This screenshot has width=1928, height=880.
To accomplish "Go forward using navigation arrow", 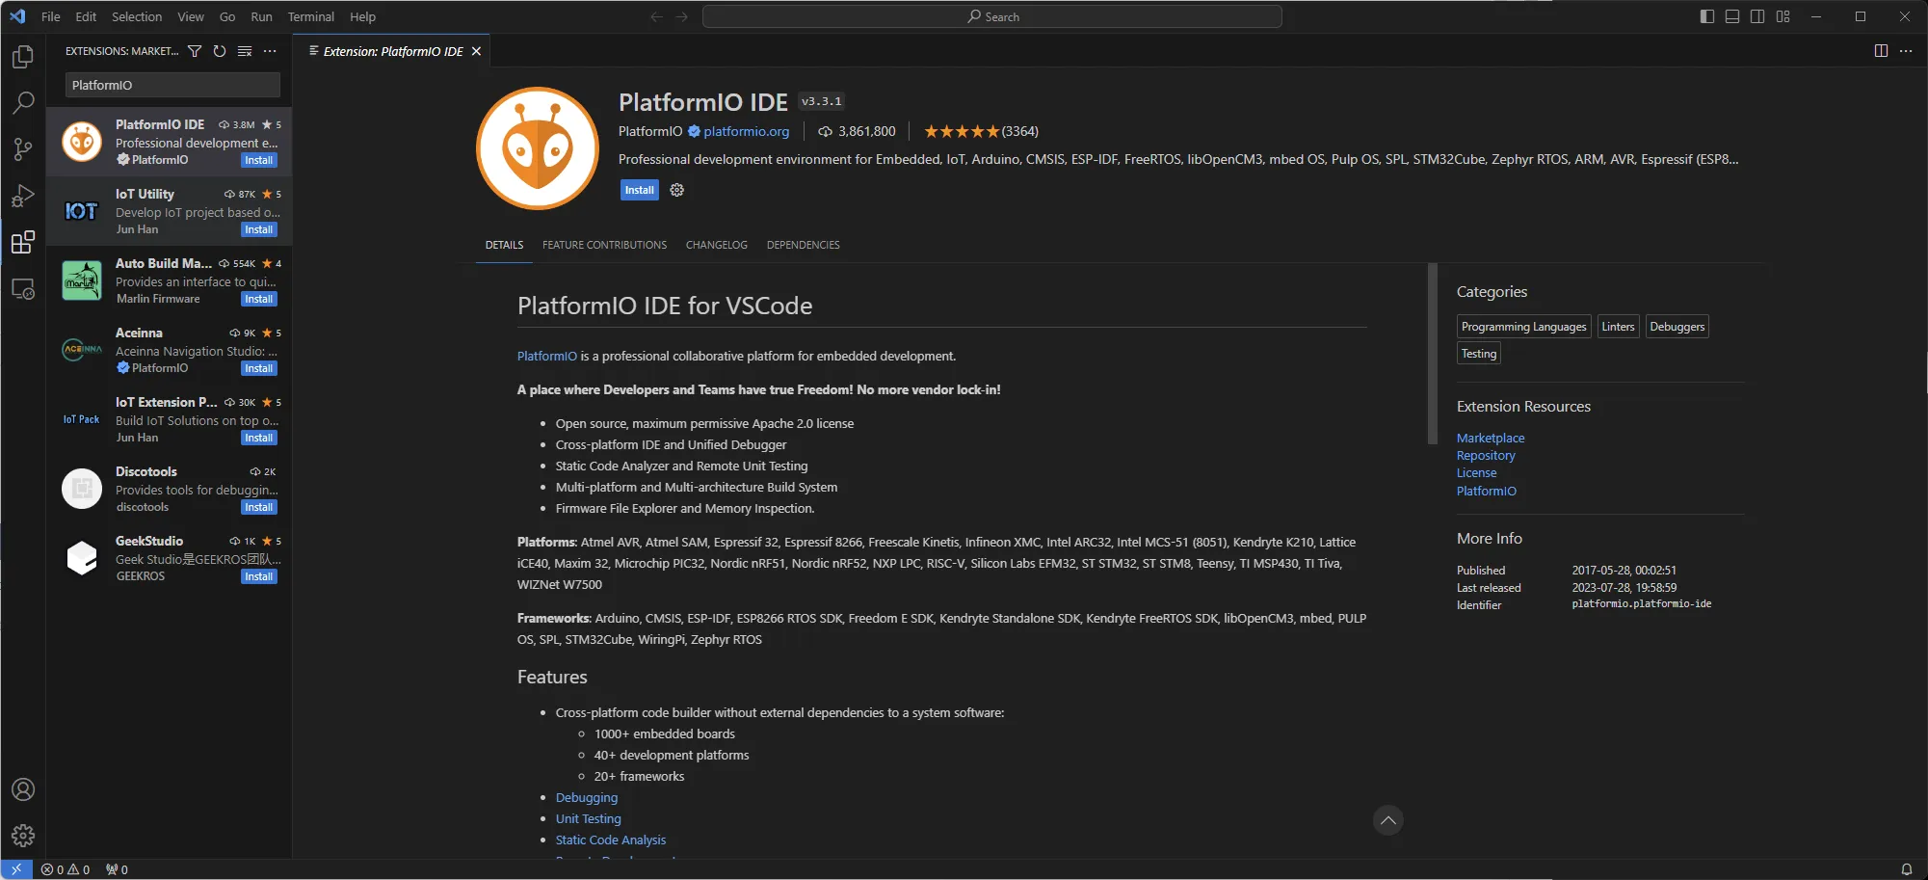I will [681, 16].
